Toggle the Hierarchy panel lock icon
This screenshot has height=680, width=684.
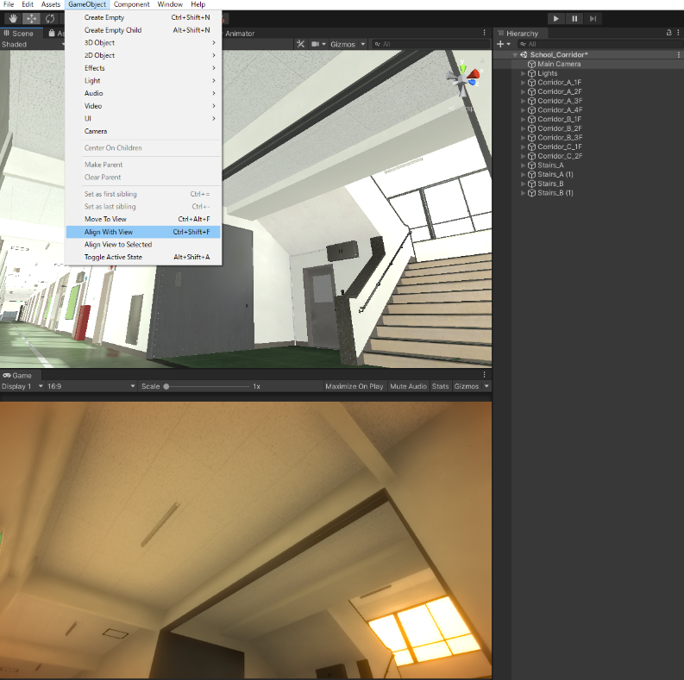[668, 33]
